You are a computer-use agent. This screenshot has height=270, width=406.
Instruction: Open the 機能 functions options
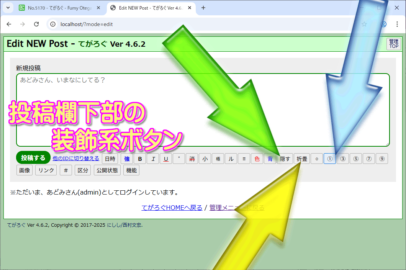pyautogui.click(x=131, y=170)
